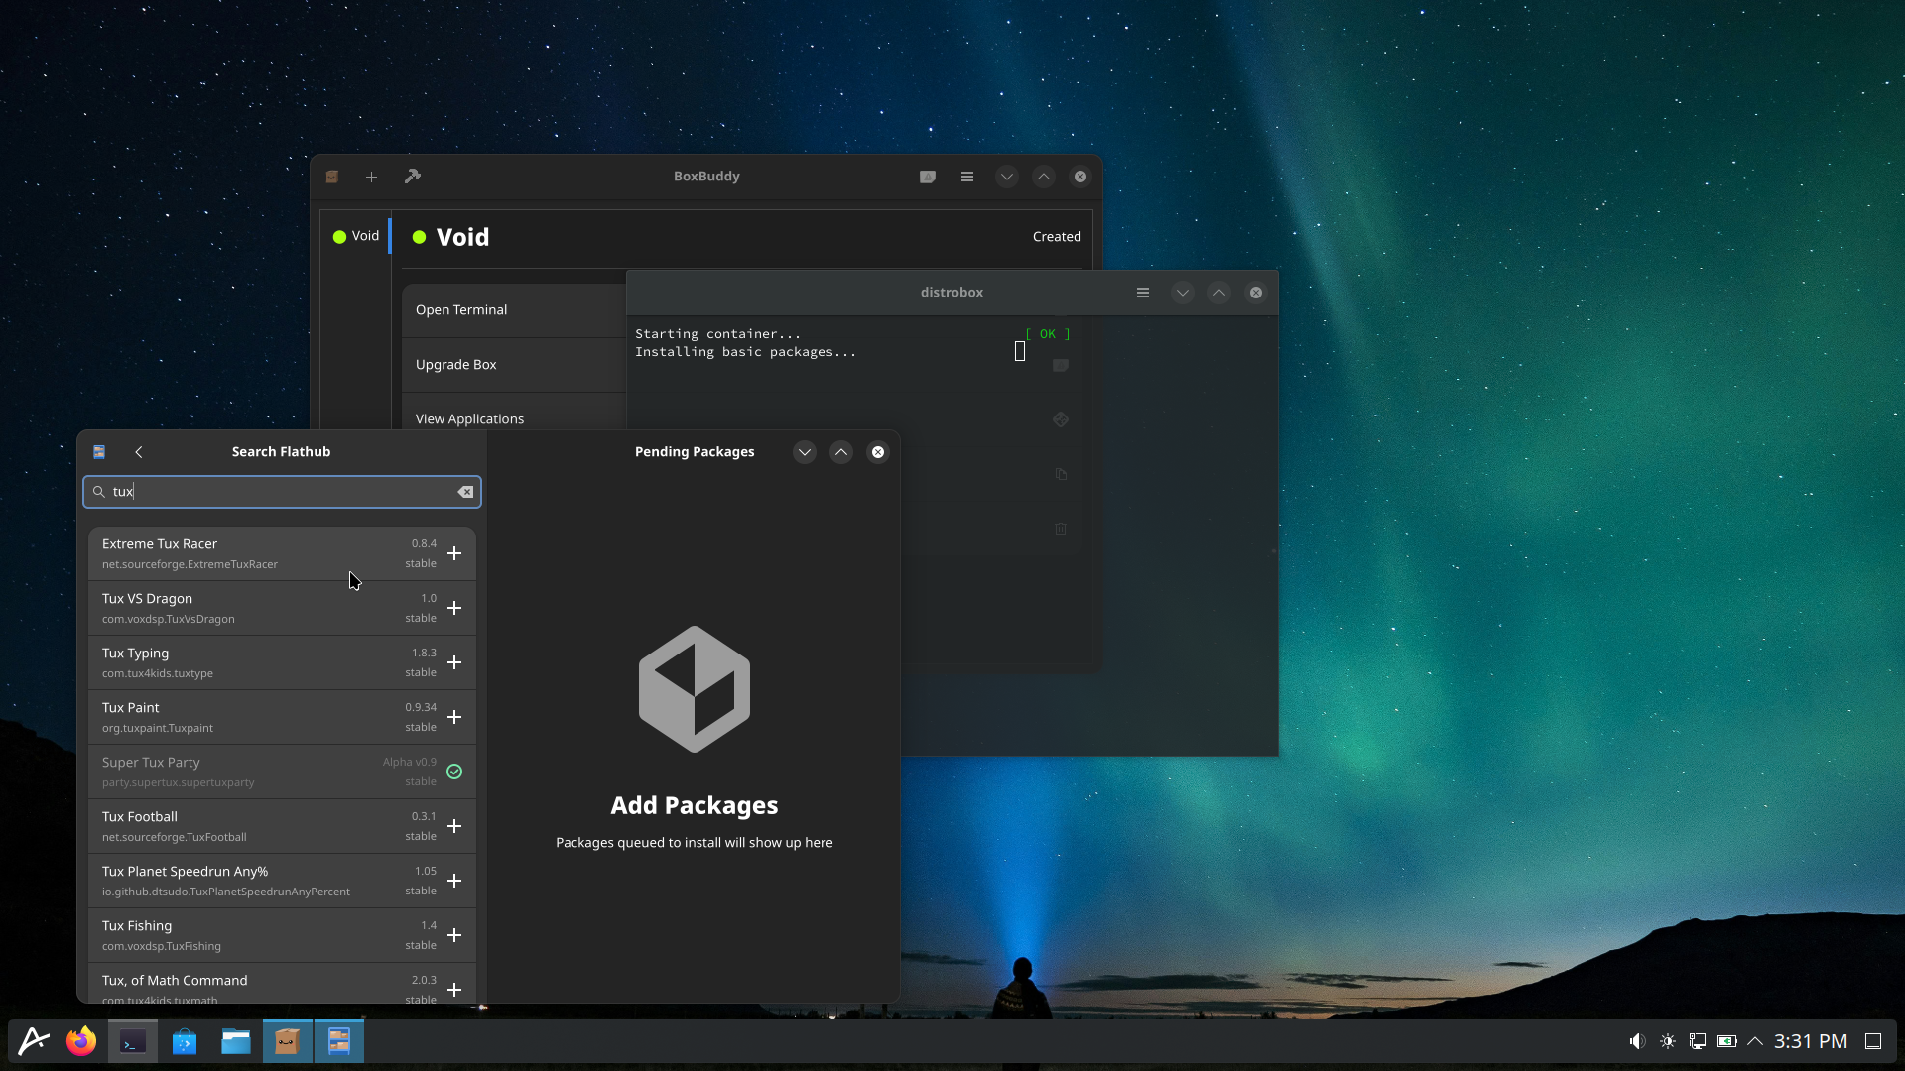
Task: Focus the Flathub search input
Action: click(282, 492)
